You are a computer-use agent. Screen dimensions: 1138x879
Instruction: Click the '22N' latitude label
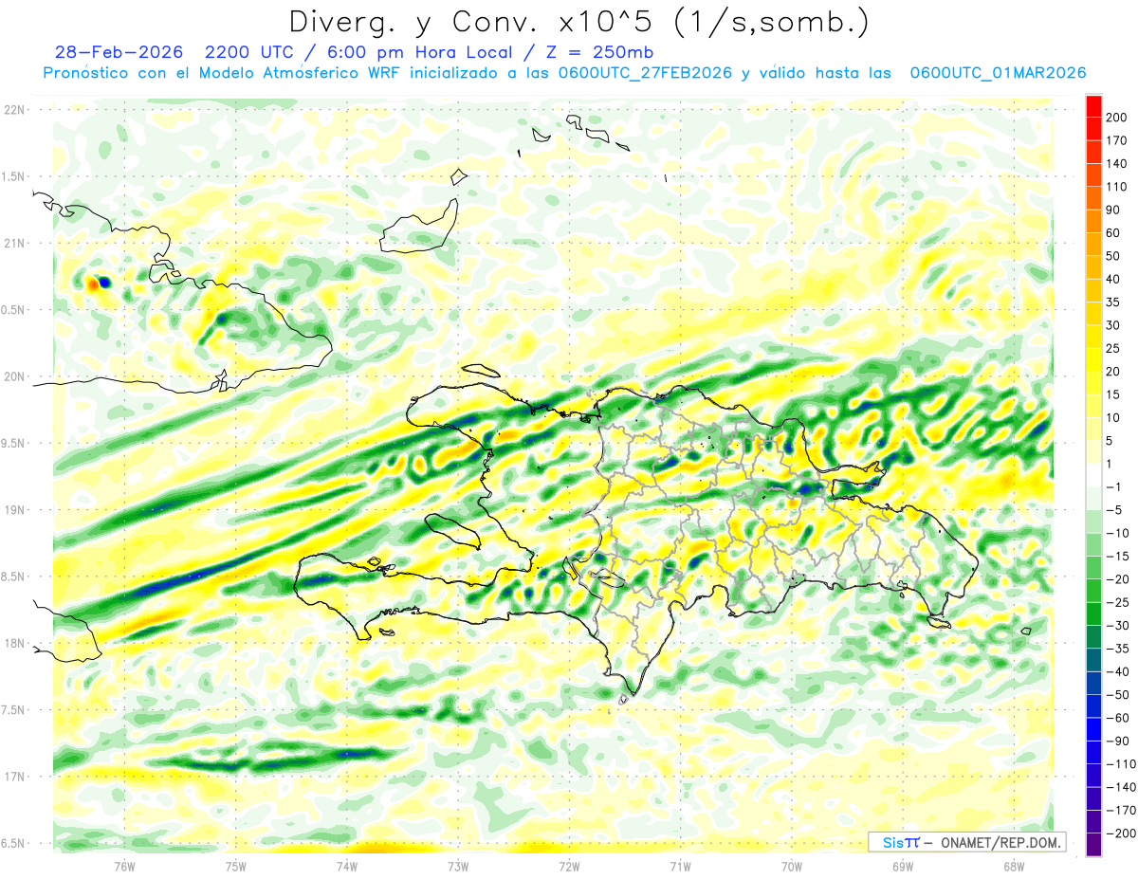14,110
